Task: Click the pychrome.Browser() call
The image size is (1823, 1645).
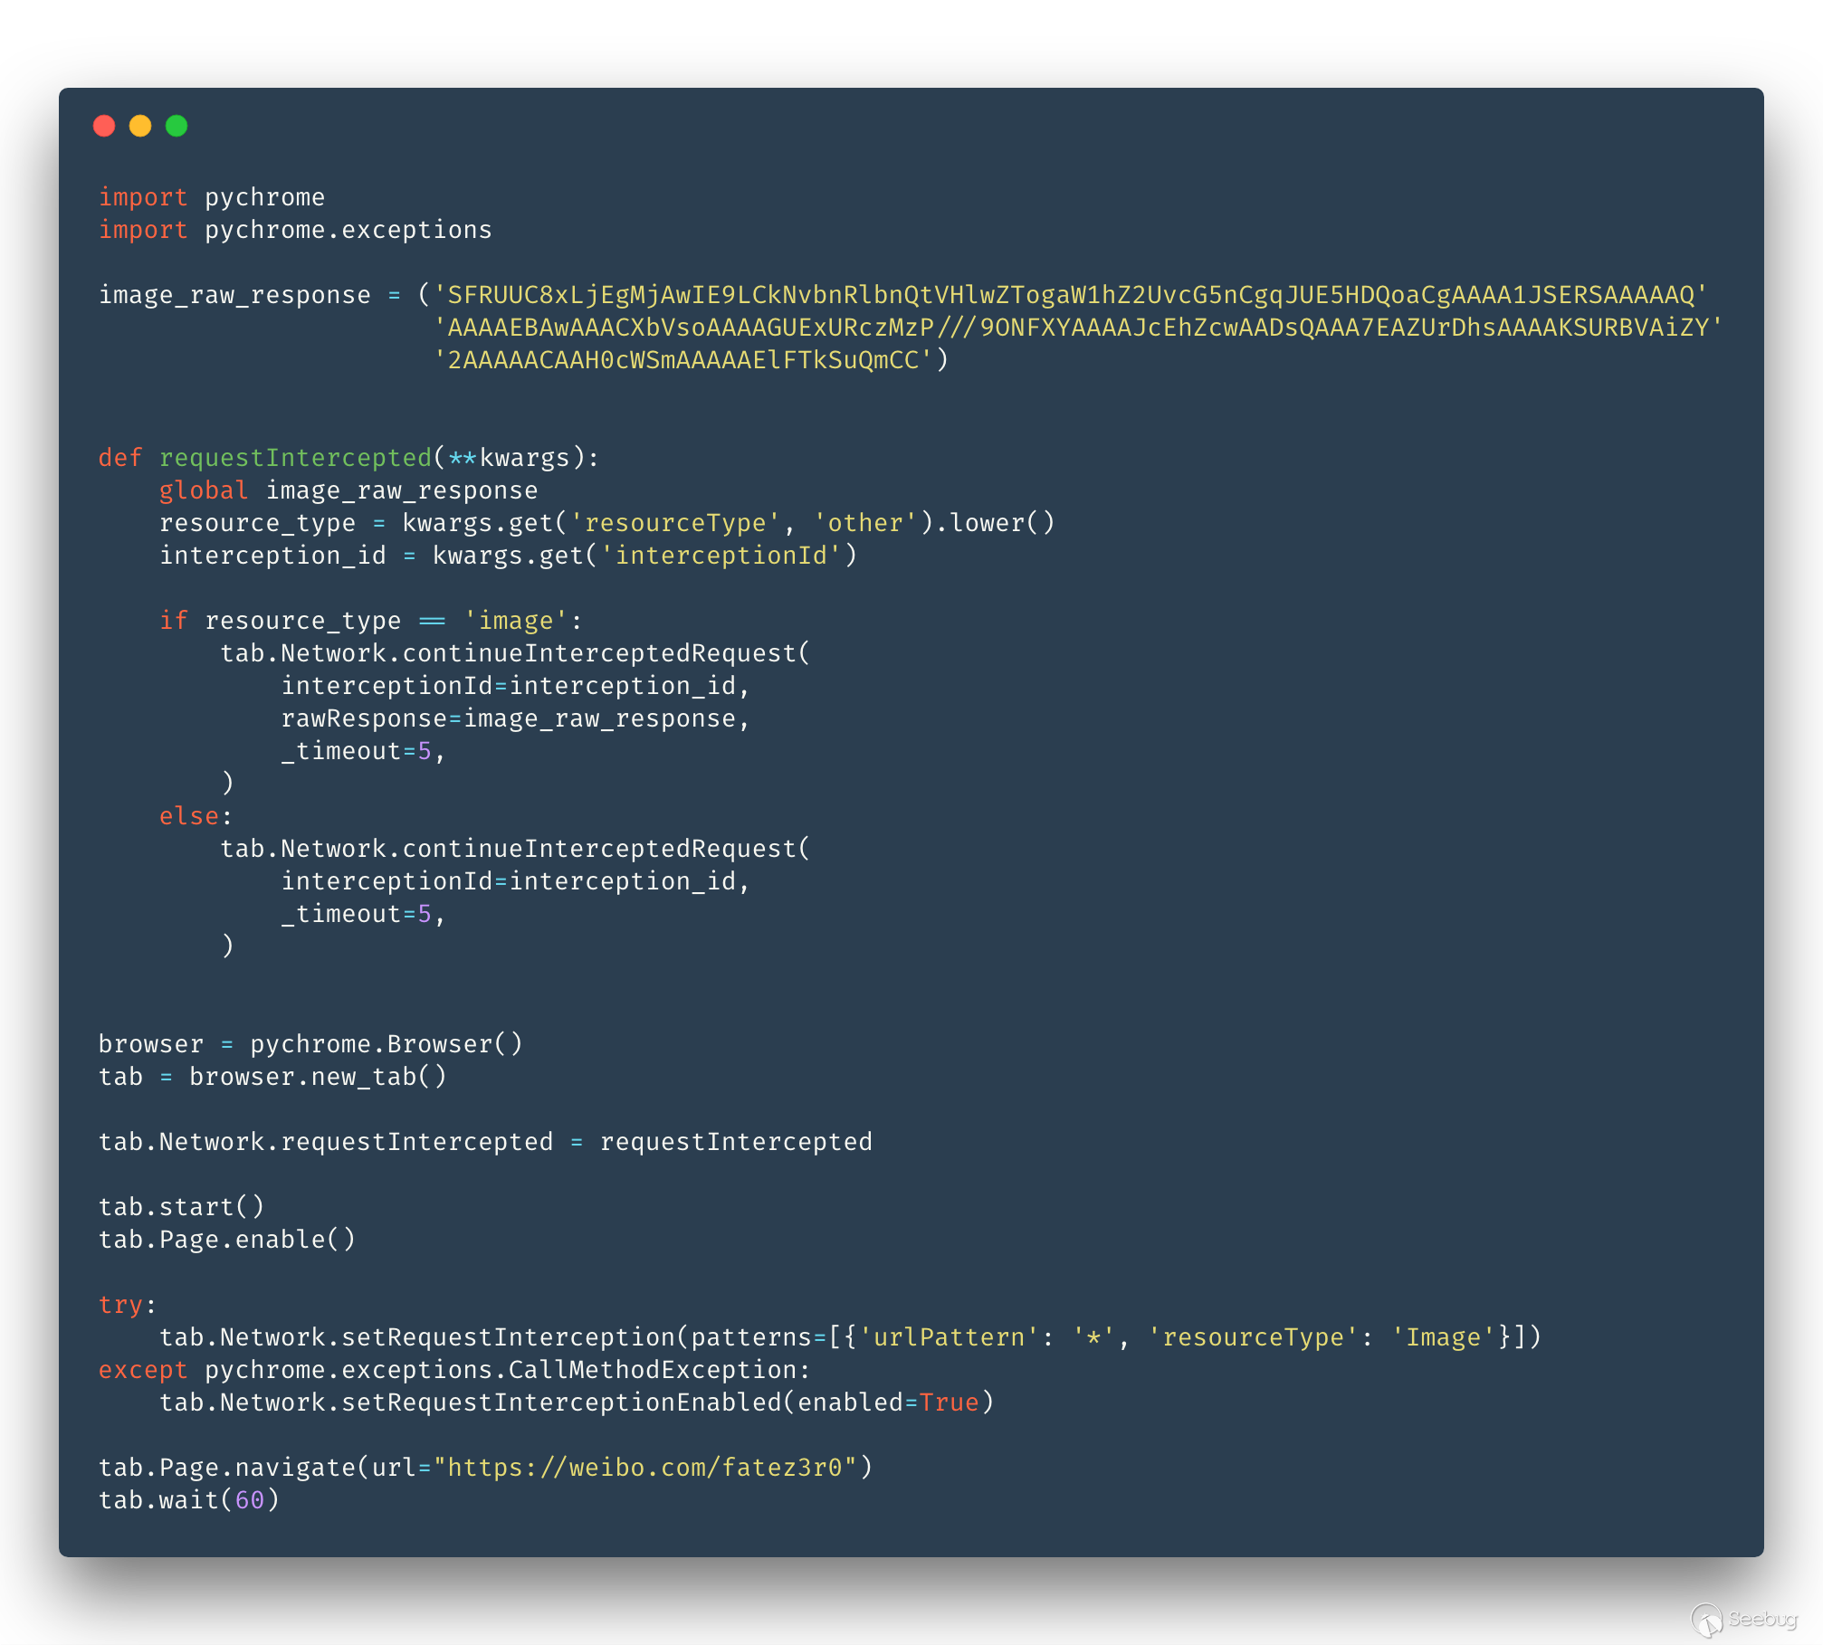Action: 386,1044
